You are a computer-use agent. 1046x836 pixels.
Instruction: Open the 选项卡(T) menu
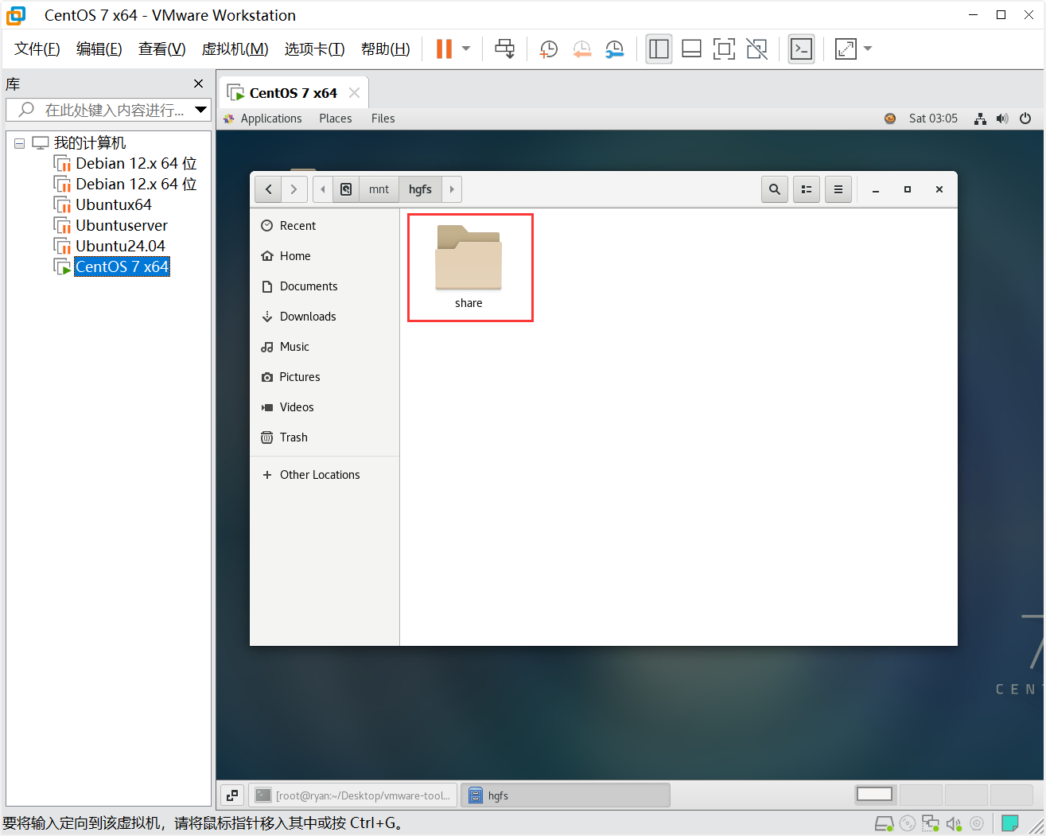315,49
